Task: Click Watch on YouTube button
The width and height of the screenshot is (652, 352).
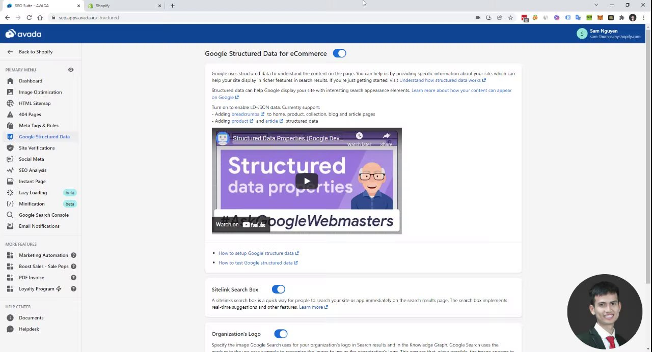Action: click(241, 224)
